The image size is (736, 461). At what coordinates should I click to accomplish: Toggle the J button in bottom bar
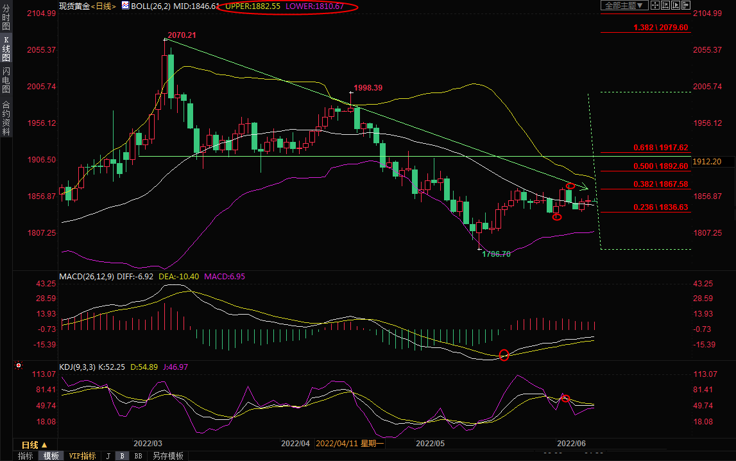(108, 456)
